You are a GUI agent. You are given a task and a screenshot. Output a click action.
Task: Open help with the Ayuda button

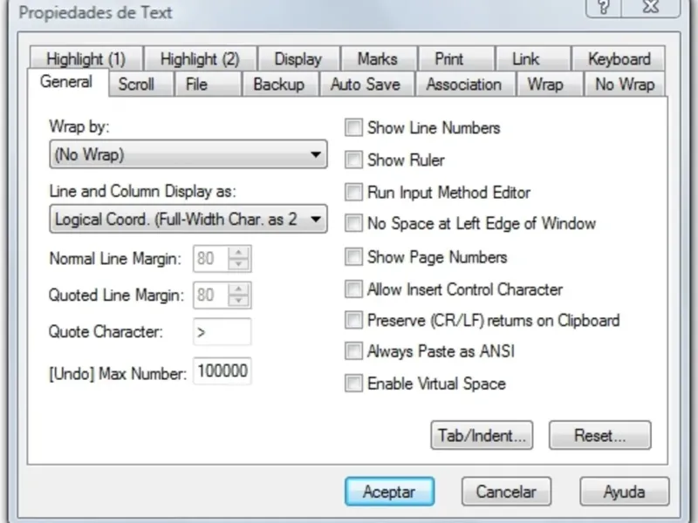(x=625, y=492)
